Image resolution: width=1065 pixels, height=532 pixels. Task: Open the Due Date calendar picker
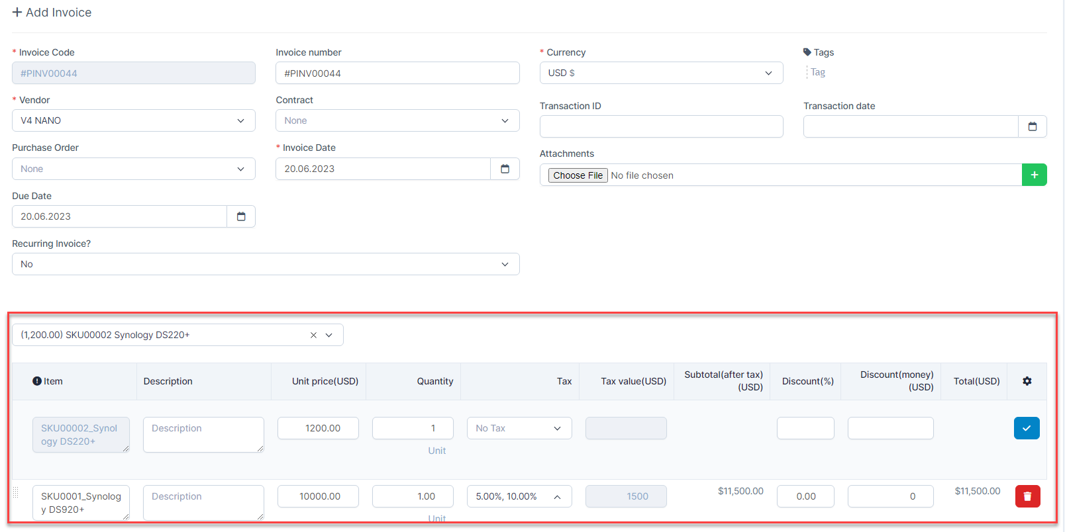pyautogui.click(x=241, y=216)
